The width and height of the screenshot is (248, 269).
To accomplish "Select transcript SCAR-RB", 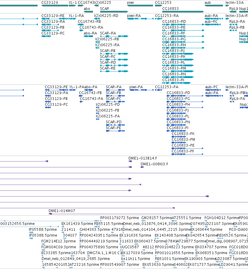I will point(114,54).
